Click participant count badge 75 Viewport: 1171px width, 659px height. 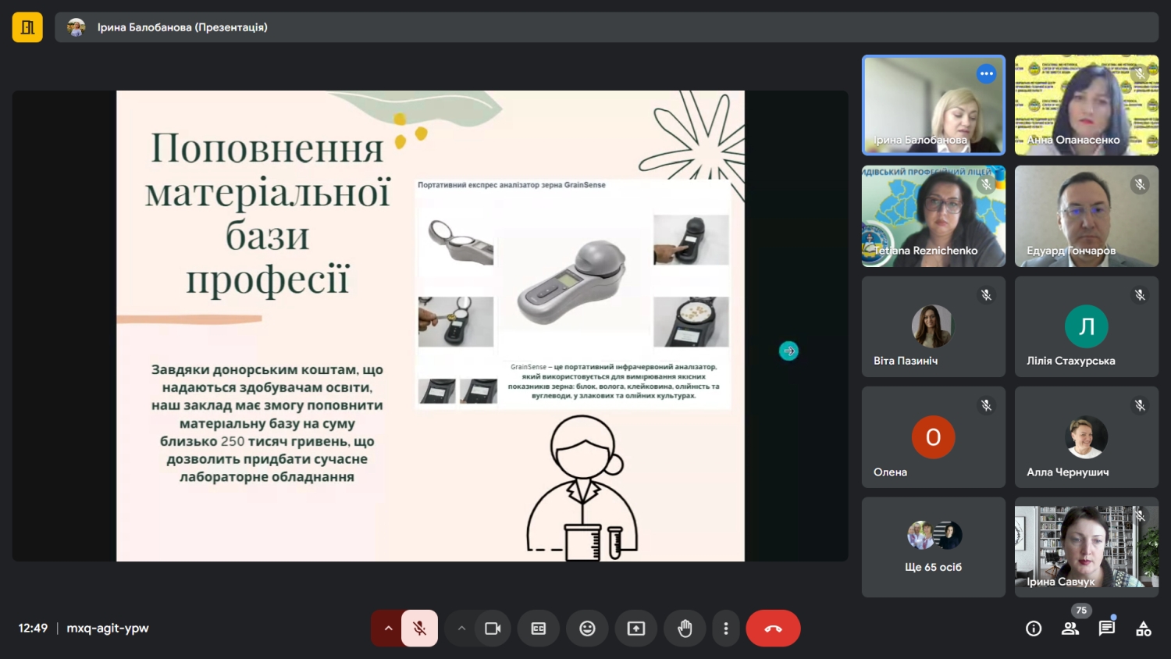point(1081,611)
